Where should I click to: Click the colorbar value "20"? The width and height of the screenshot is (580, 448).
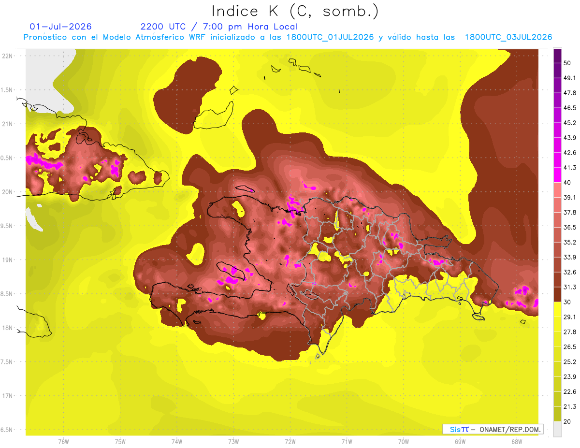pos(568,421)
